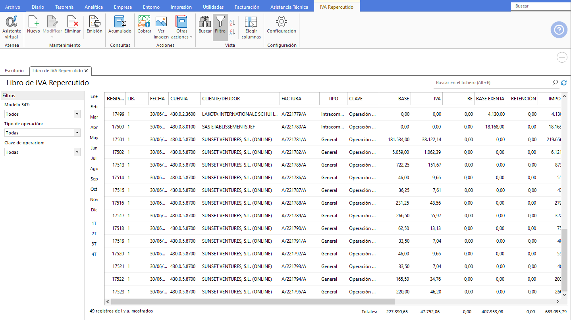Click base exenta value 18.168,00
Image resolution: width=571 pixels, height=320 pixels.
pos(495,127)
